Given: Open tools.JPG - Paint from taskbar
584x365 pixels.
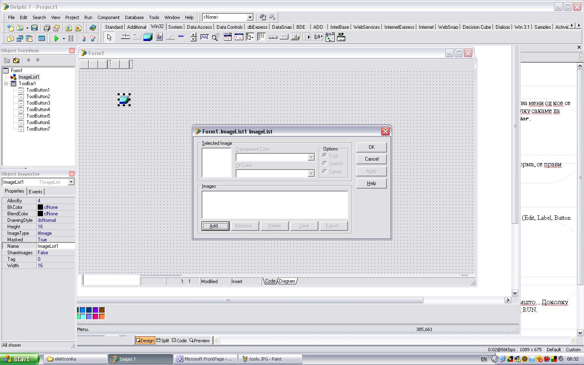Looking at the screenshot, I should click(270, 359).
